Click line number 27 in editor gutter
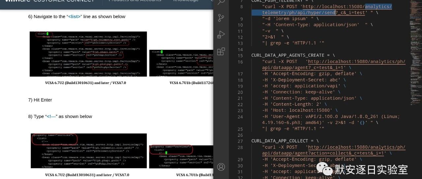The width and height of the screenshot is (422, 179). click(x=240, y=141)
